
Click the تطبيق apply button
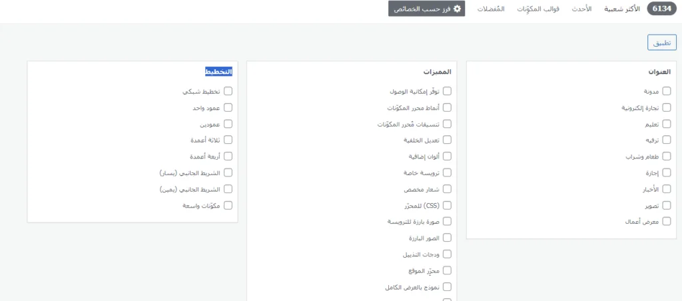tap(662, 43)
